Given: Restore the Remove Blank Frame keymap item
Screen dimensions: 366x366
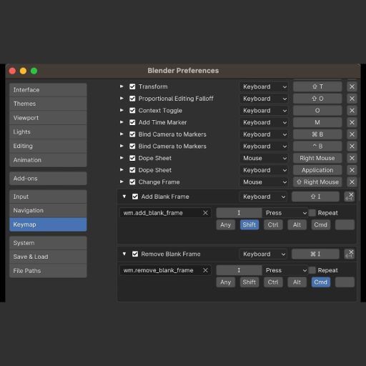Looking at the screenshot, I should (350, 254).
